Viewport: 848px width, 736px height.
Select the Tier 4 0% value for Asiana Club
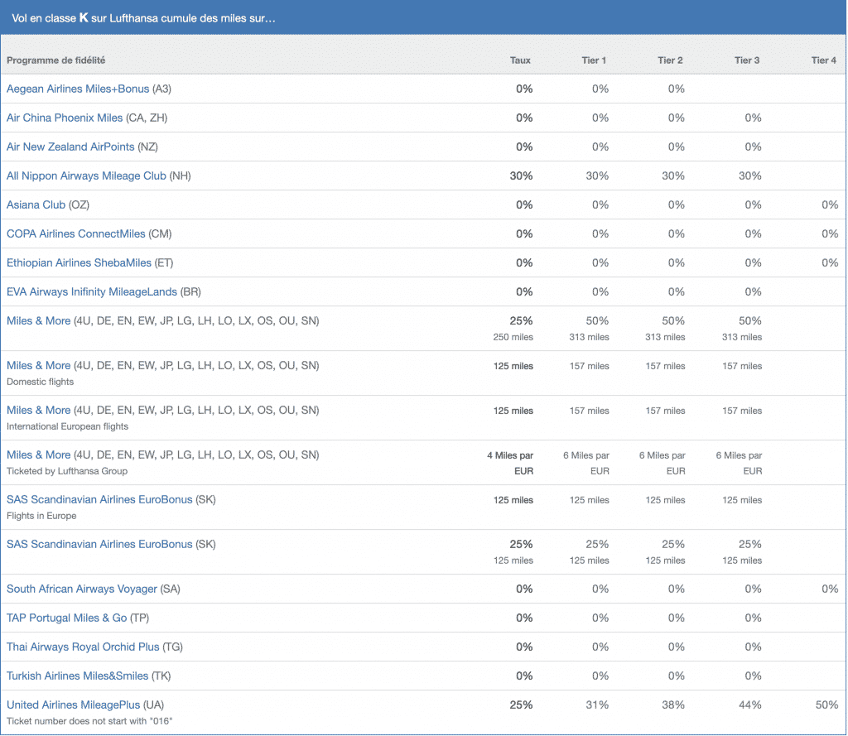click(830, 205)
